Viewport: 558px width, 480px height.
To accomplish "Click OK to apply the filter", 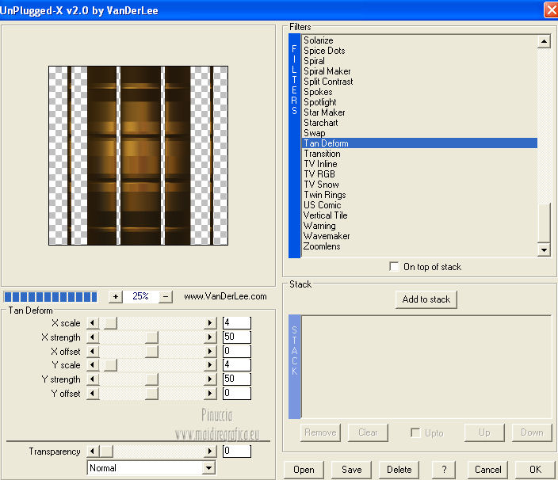I will [x=535, y=470].
